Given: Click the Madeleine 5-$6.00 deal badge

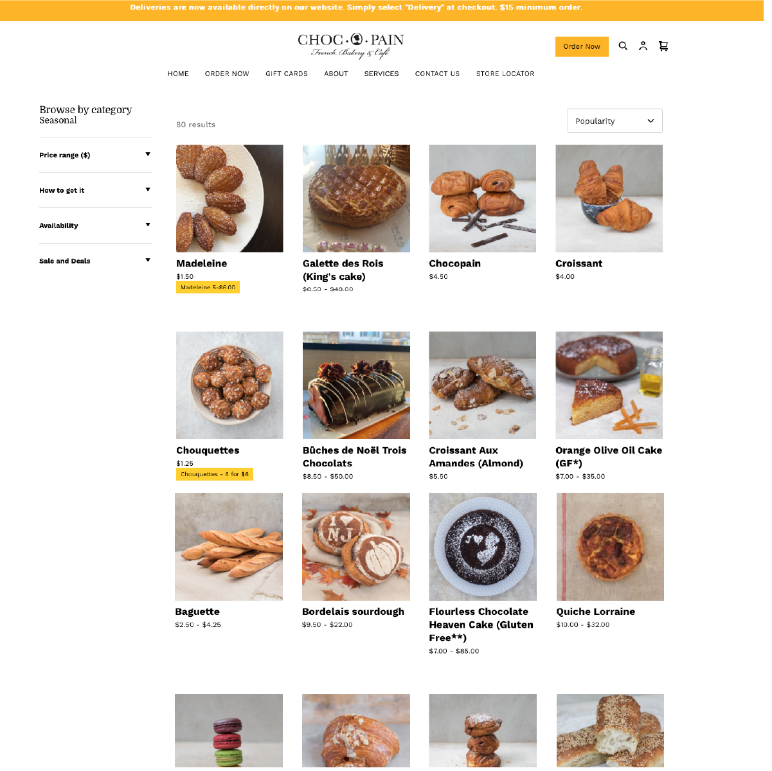Looking at the screenshot, I should 208,287.
